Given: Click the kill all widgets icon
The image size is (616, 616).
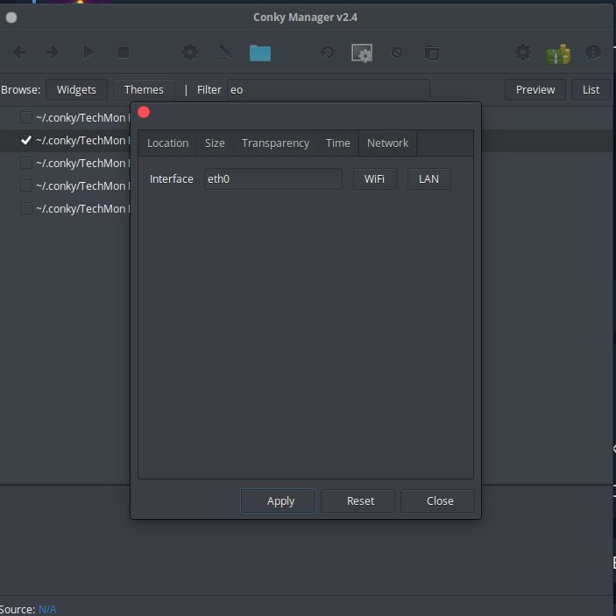Looking at the screenshot, I should point(397,52).
